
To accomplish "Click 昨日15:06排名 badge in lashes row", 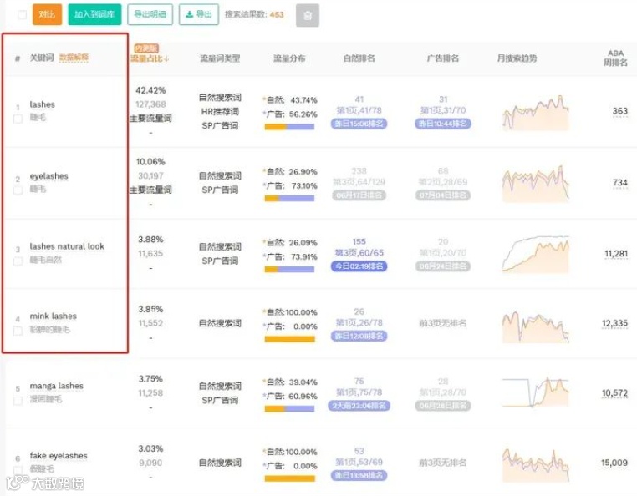I will [x=359, y=124].
